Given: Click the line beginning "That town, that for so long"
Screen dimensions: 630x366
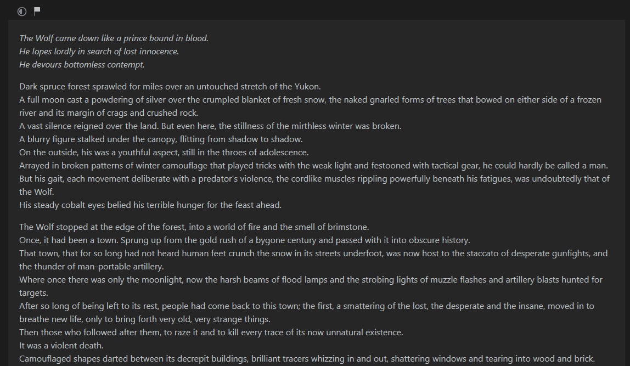Looking at the screenshot, I should (x=313, y=260).
